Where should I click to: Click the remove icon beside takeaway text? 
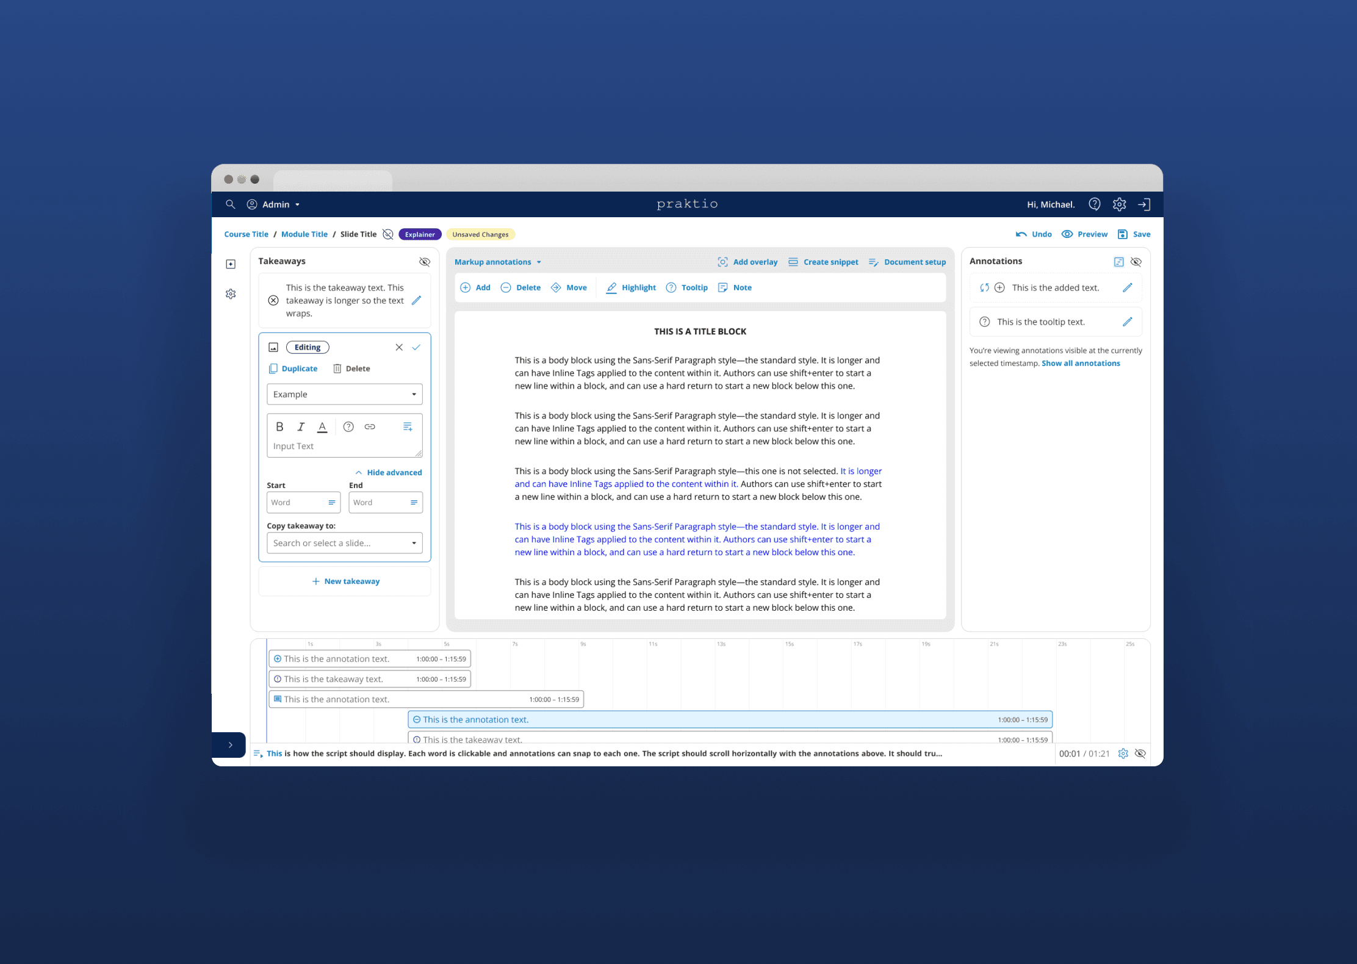[273, 300]
